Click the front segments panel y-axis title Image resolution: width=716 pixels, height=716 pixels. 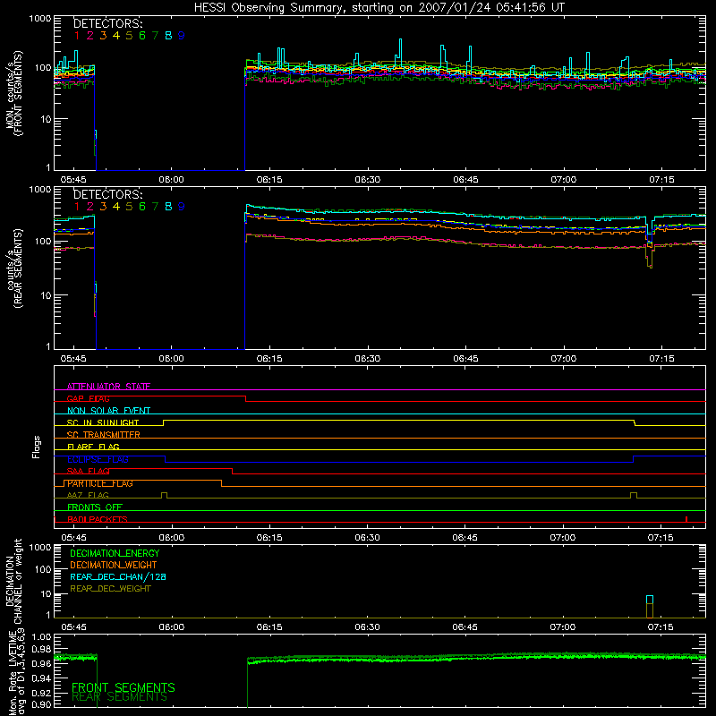click(x=13, y=93)
